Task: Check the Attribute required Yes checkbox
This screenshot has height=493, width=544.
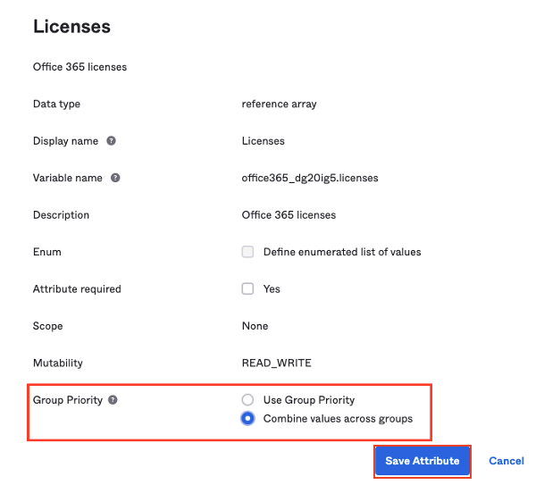Action: tap(248, 288)
